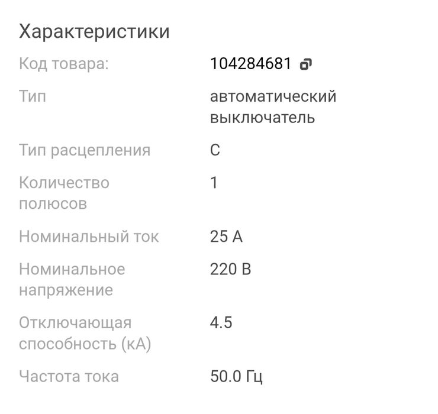
Task: Click the Номинальный ток label
Action: 89,237
